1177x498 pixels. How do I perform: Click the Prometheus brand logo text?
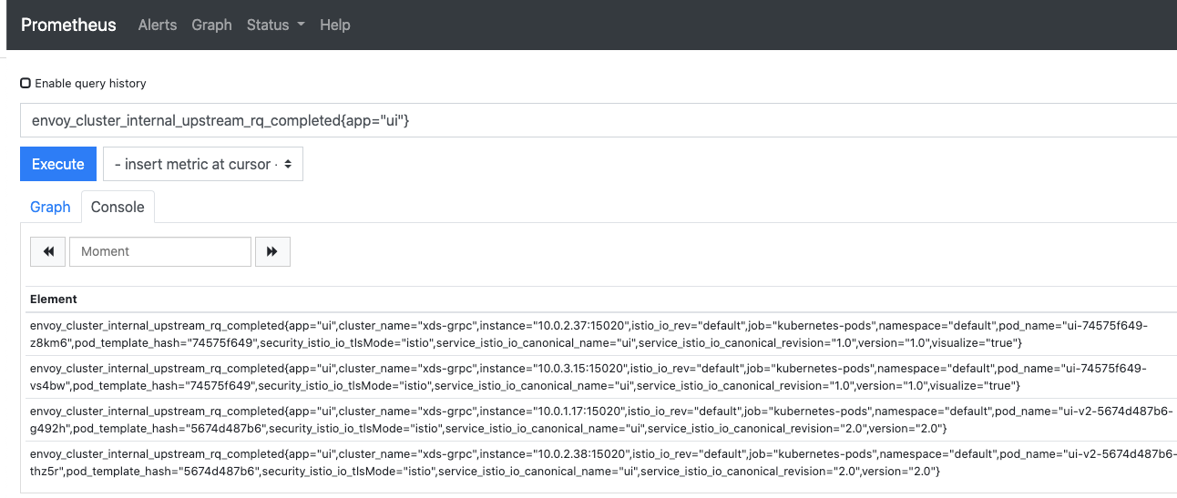pos(68,25)
